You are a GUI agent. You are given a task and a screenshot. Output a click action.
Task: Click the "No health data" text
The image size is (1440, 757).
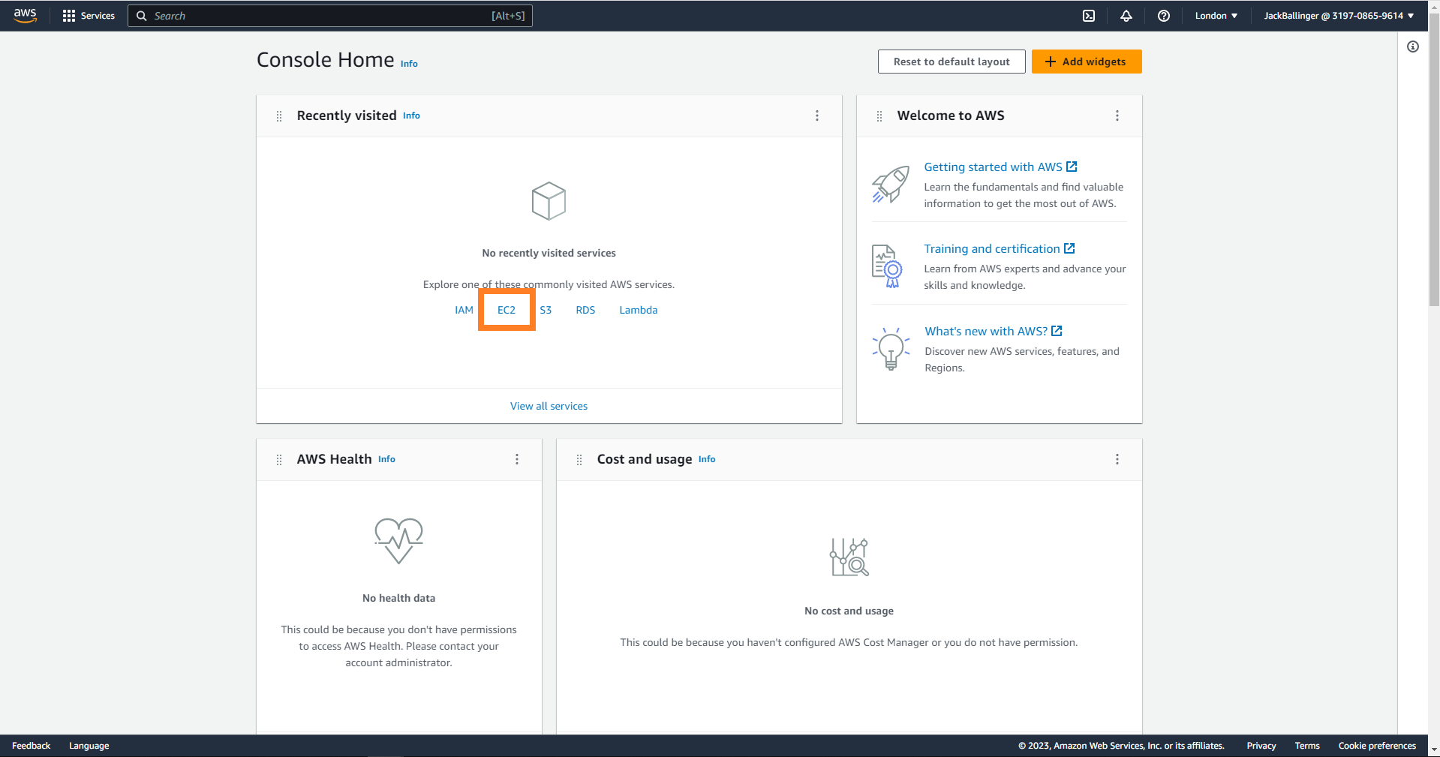tap(398, 598)
